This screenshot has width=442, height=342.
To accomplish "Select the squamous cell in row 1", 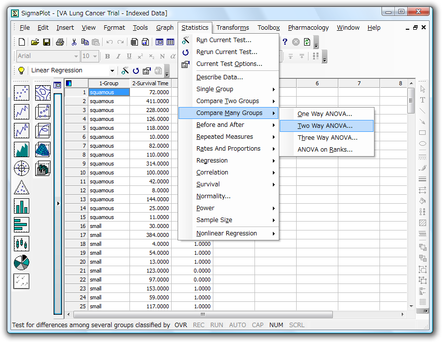I will coord(109,92).
